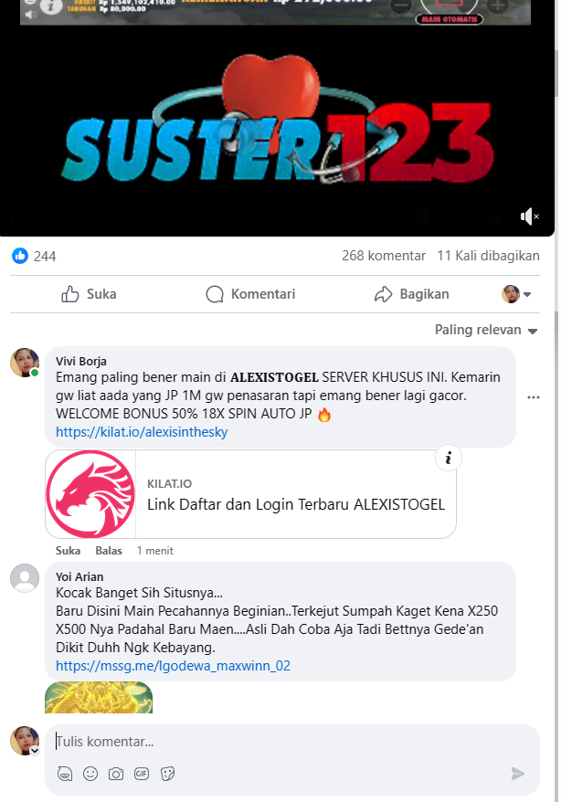Share the post using Bagikan arrow
The width and height of the screenshot is (561, 802).
412,294
